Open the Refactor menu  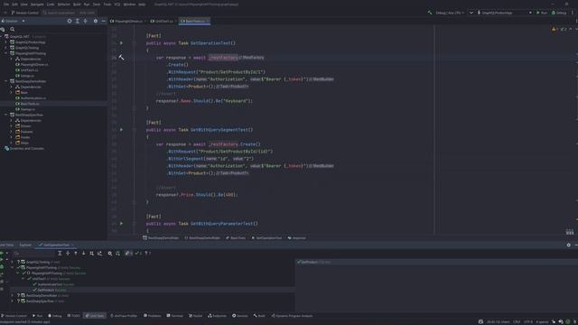64,4
